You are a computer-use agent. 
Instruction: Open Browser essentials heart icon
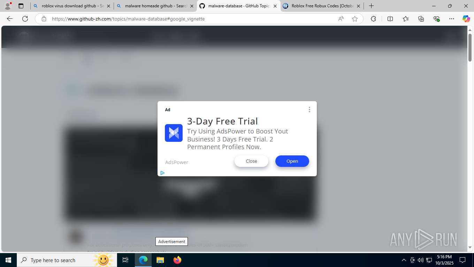pos(436,19)
